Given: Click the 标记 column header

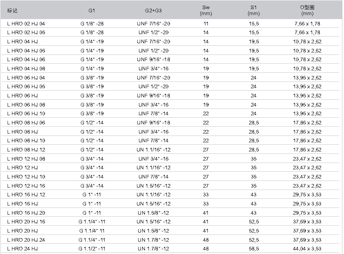Looking at the screenshot, I should tap(12, 10).
